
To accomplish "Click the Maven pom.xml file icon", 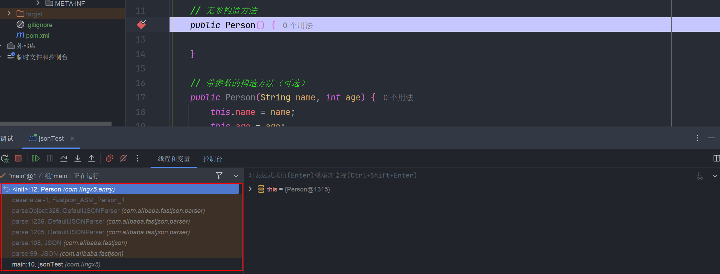I will pos(20,35).
